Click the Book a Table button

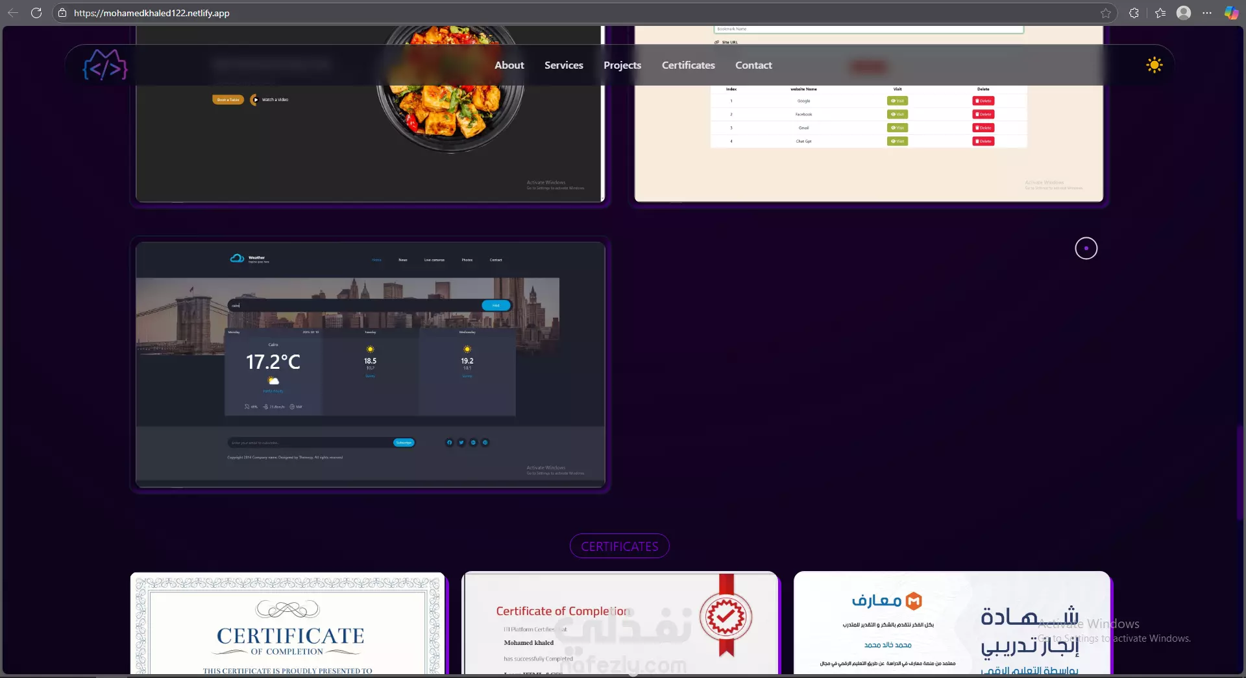(x=228, y=100)
